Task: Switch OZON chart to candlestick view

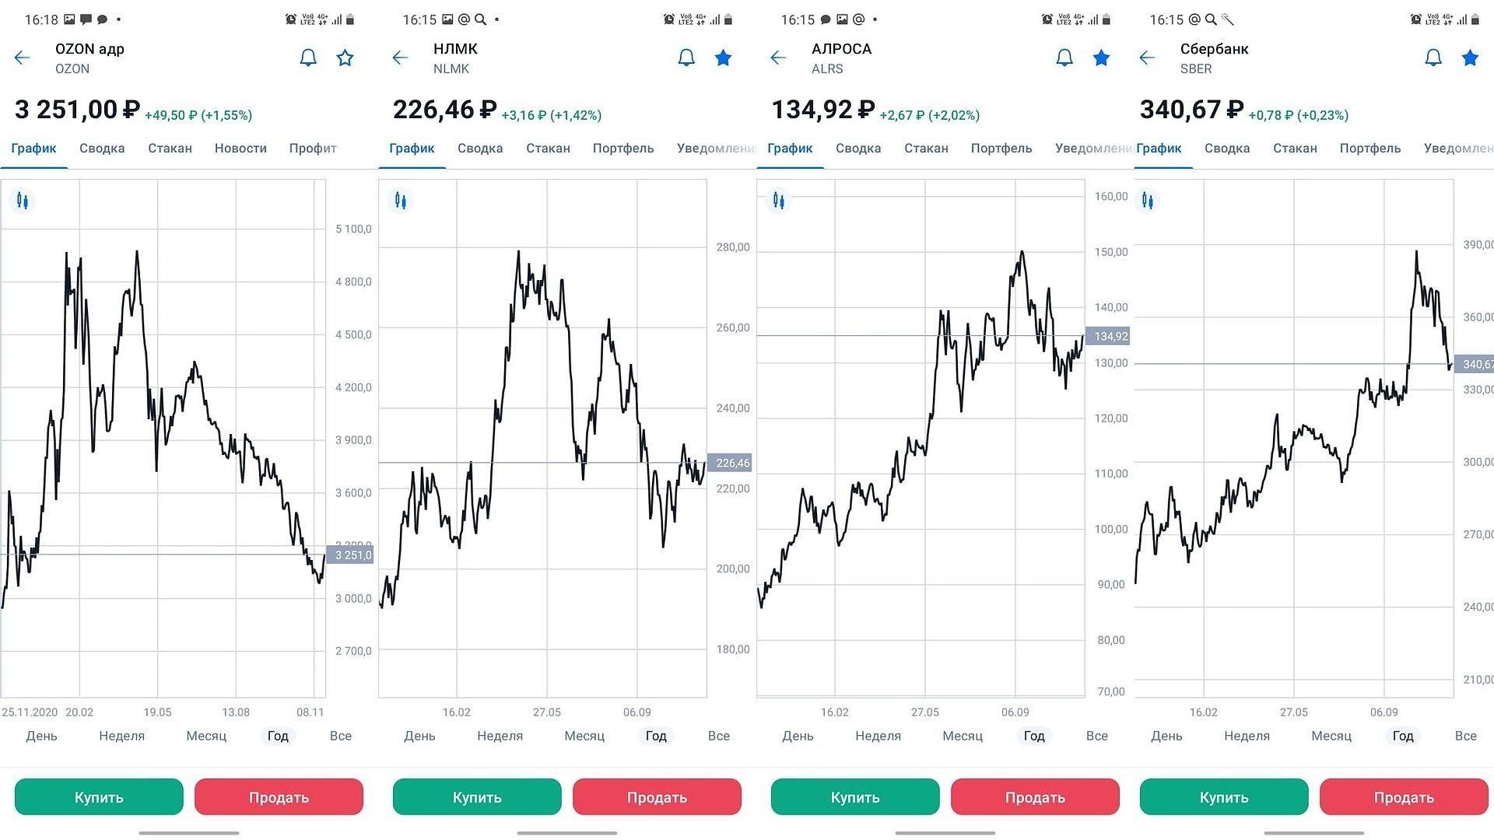Action: (23, 201)
